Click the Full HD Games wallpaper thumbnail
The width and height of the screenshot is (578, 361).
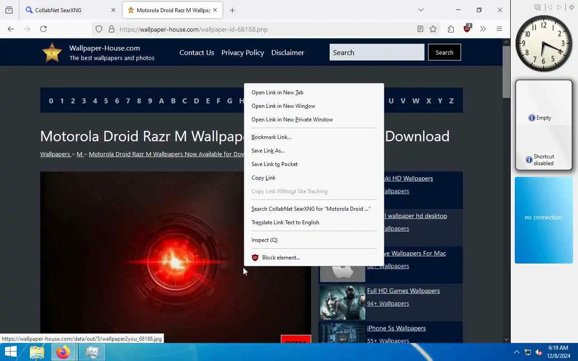point(342,302)
